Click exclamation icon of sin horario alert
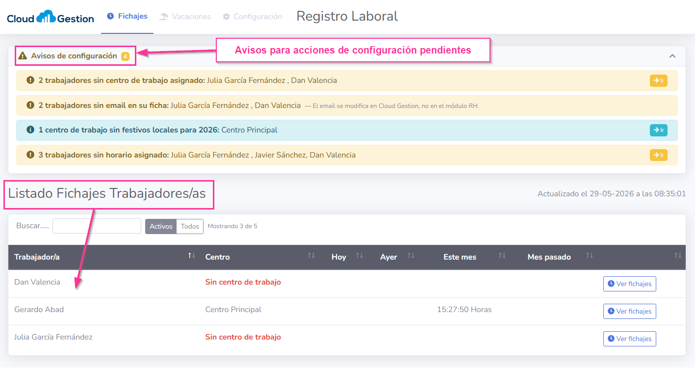695x369 pixels. coord(30,155)
